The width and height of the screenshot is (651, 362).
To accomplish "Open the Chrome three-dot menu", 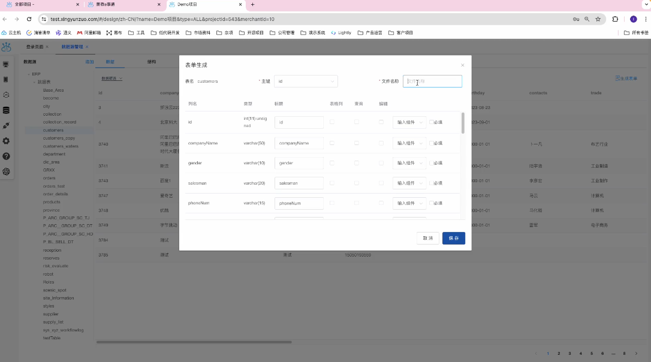I will [x=644, y=19].
